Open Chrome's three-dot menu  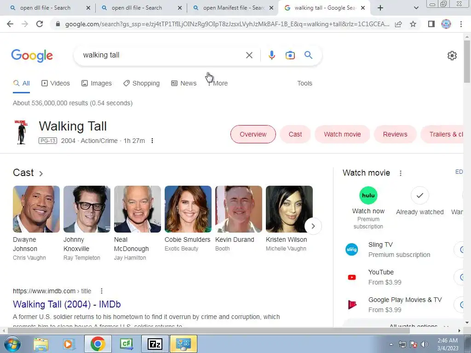[461, 24]
